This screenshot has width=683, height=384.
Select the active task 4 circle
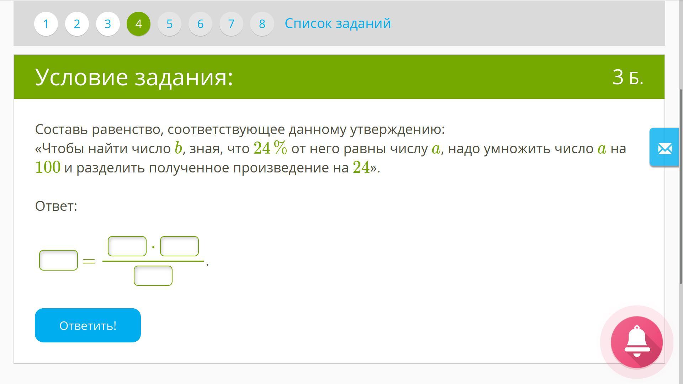coord(138,24)
